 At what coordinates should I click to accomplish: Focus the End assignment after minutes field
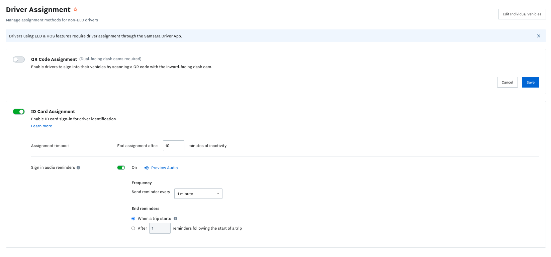[173, 146]
